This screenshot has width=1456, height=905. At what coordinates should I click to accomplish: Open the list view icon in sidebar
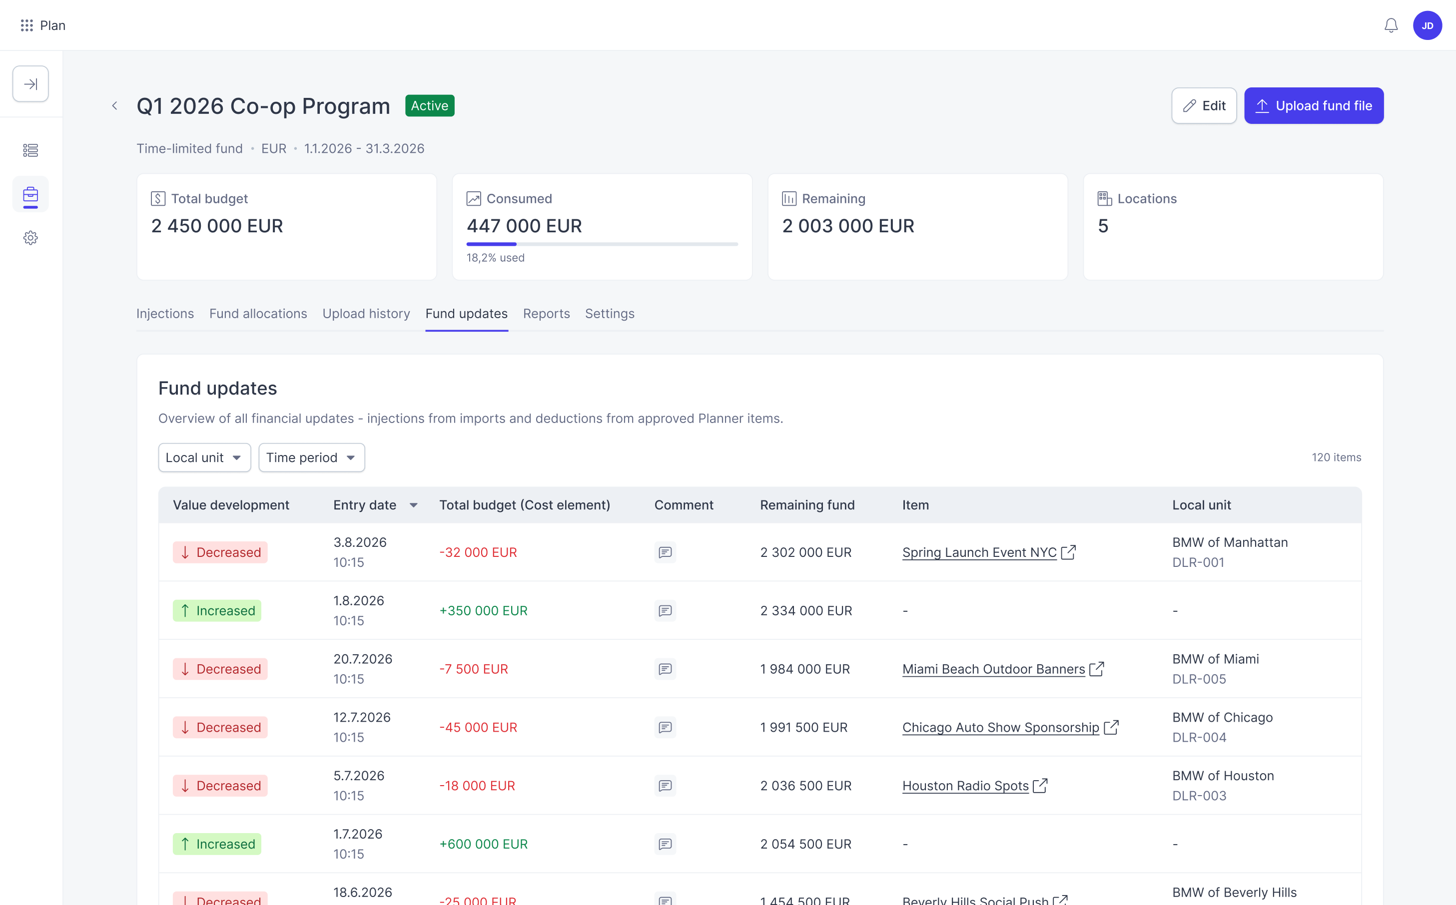click(x=30, y=150)
